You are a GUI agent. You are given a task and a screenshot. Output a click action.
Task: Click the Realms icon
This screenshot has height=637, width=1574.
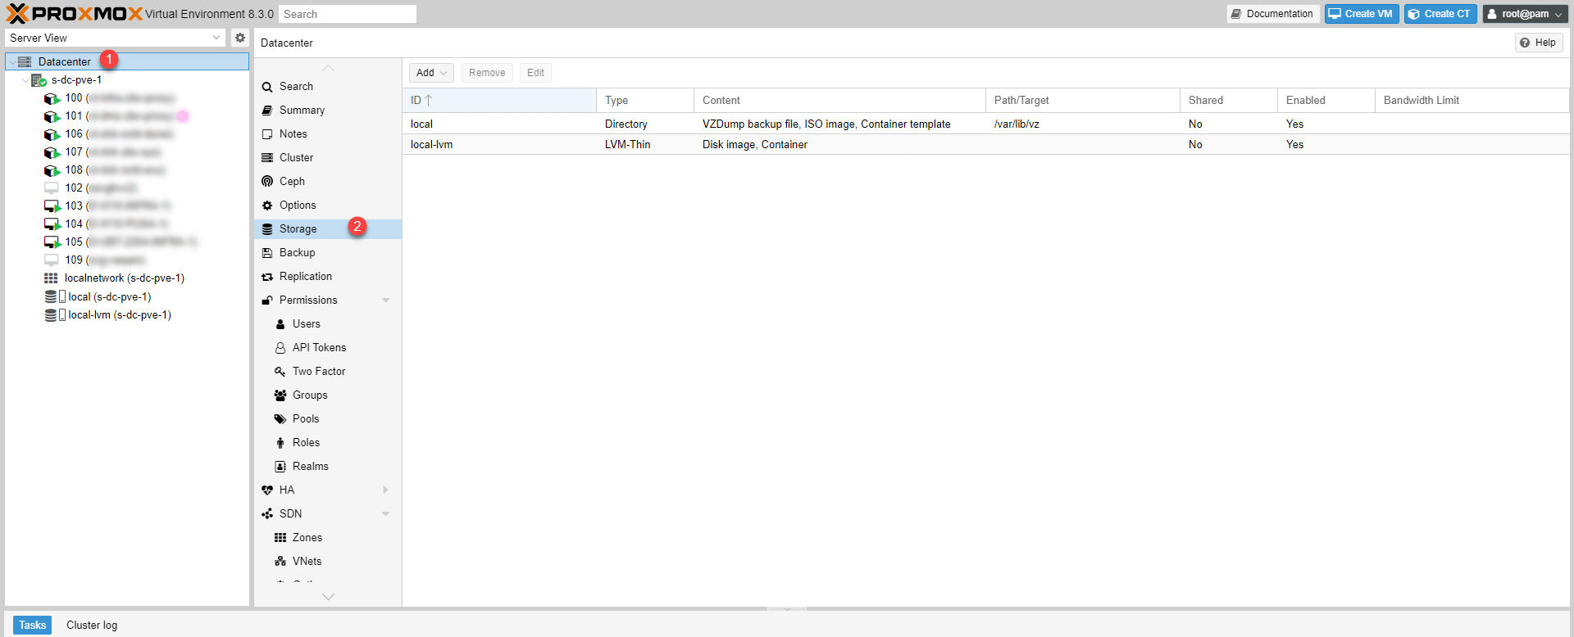coord(280,467)
